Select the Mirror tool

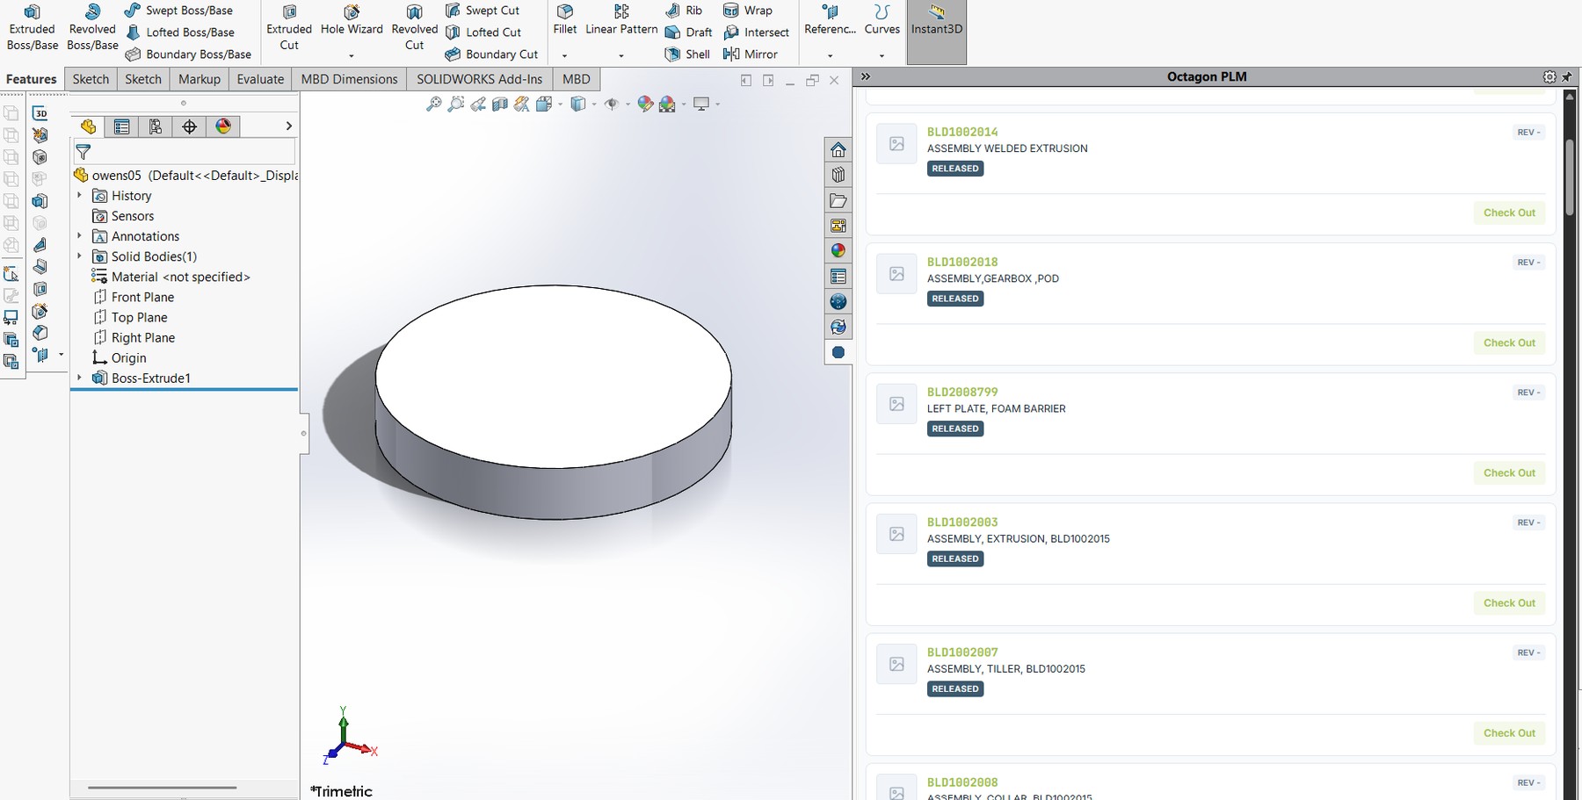[751, 54]
